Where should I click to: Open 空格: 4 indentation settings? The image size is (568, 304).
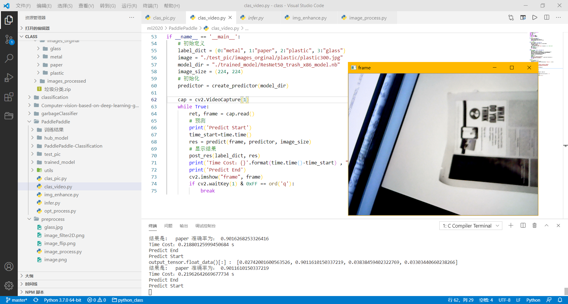click(486, 300)
